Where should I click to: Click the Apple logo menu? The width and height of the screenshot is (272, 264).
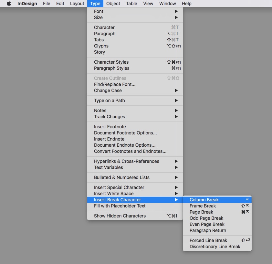click(x=9, y=4)
